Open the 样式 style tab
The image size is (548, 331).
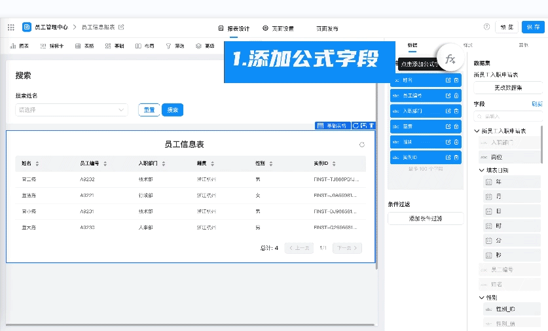pyautogui.click(x=467, y=45)
